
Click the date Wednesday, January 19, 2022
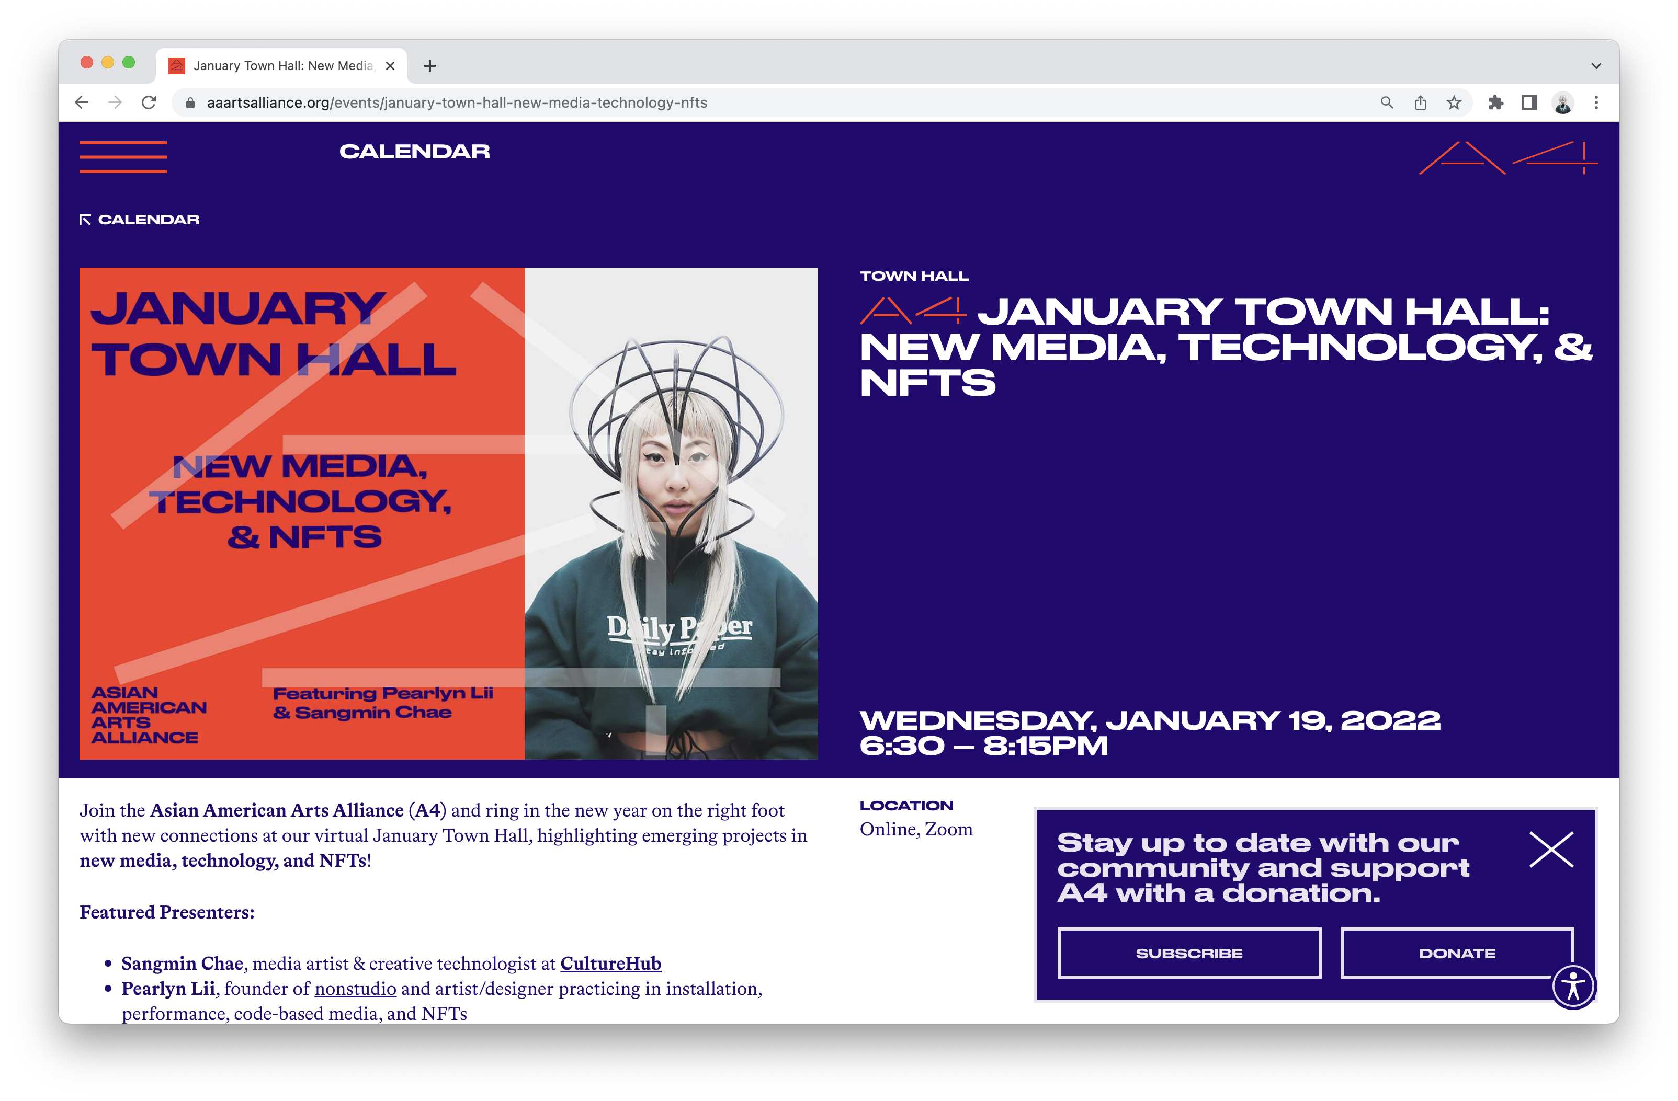point(1150,720)
